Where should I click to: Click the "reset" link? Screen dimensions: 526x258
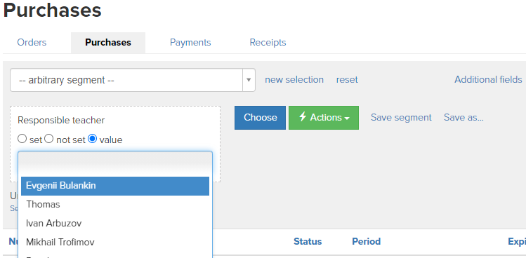pos(347,80)
